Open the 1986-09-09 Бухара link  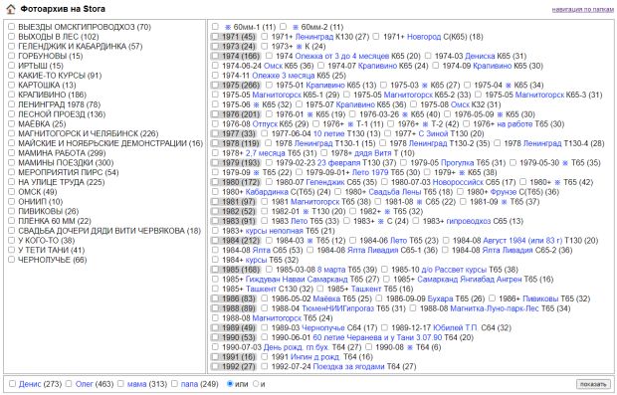(x=440, y=299)
